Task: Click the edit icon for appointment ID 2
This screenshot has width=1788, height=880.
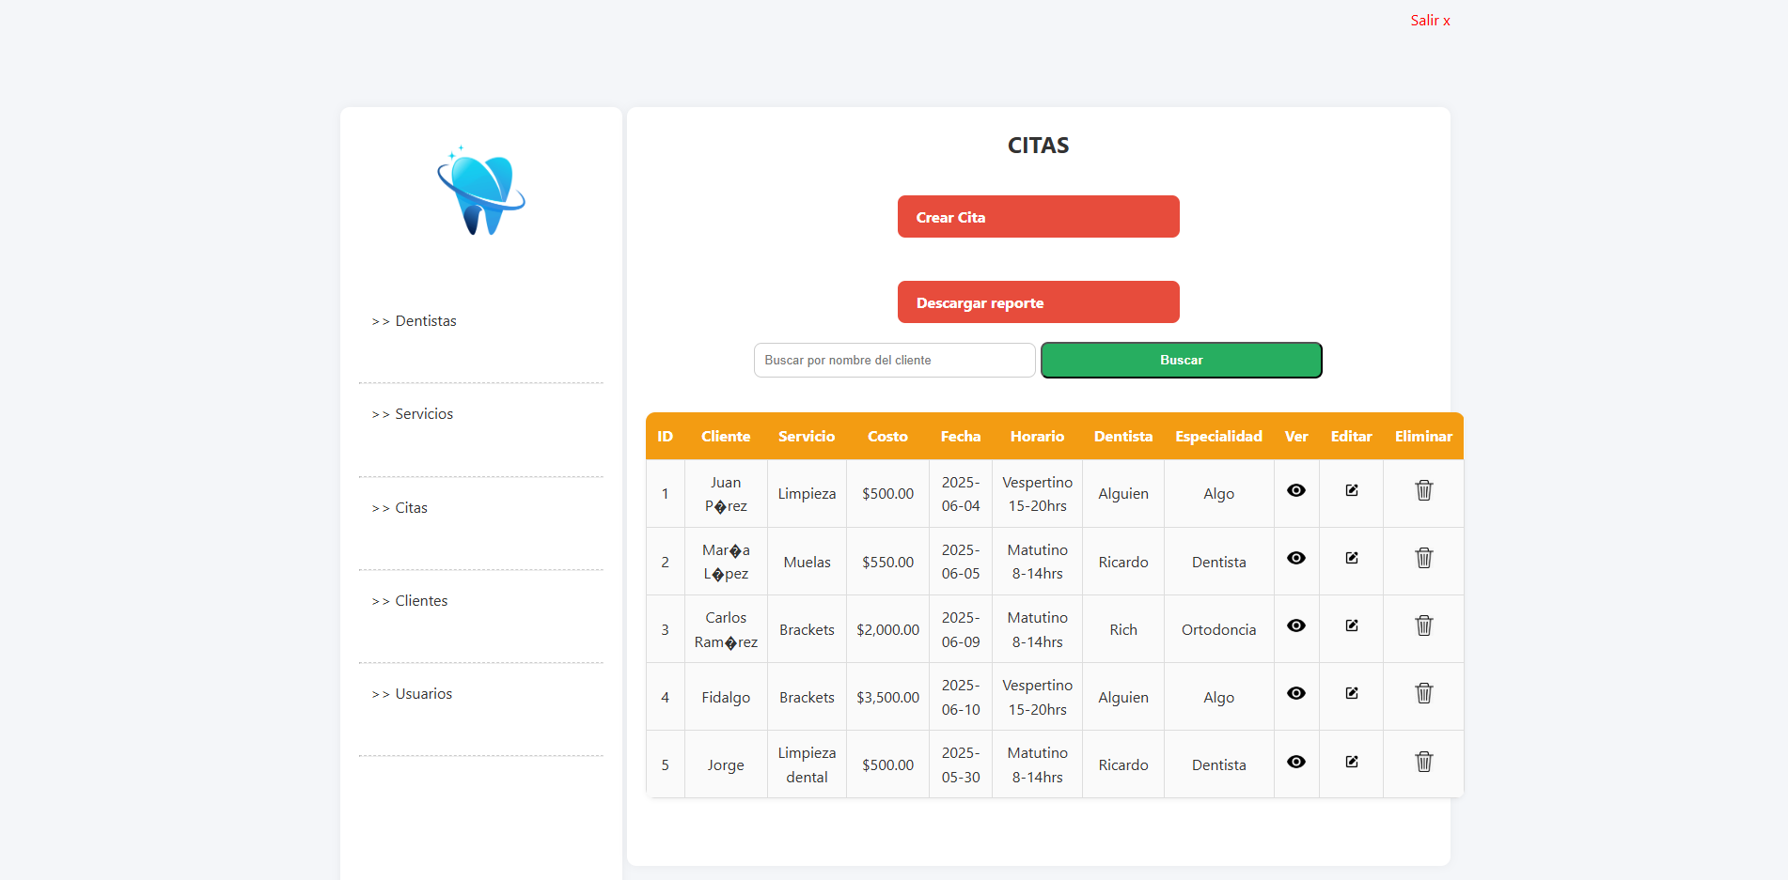Action: tap(1351, 558)
